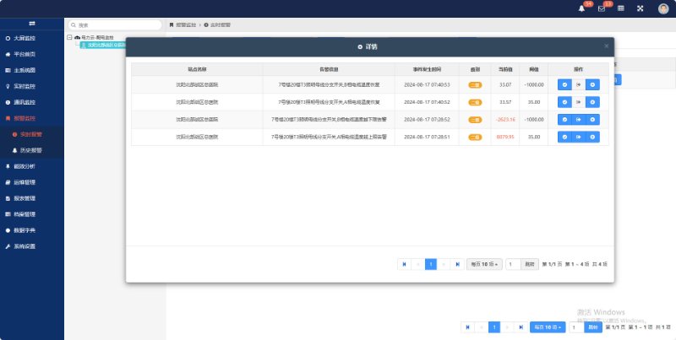Viewport: 676px width, 340px height.
Task: Close the 详情 dialog
Action: 606,46
